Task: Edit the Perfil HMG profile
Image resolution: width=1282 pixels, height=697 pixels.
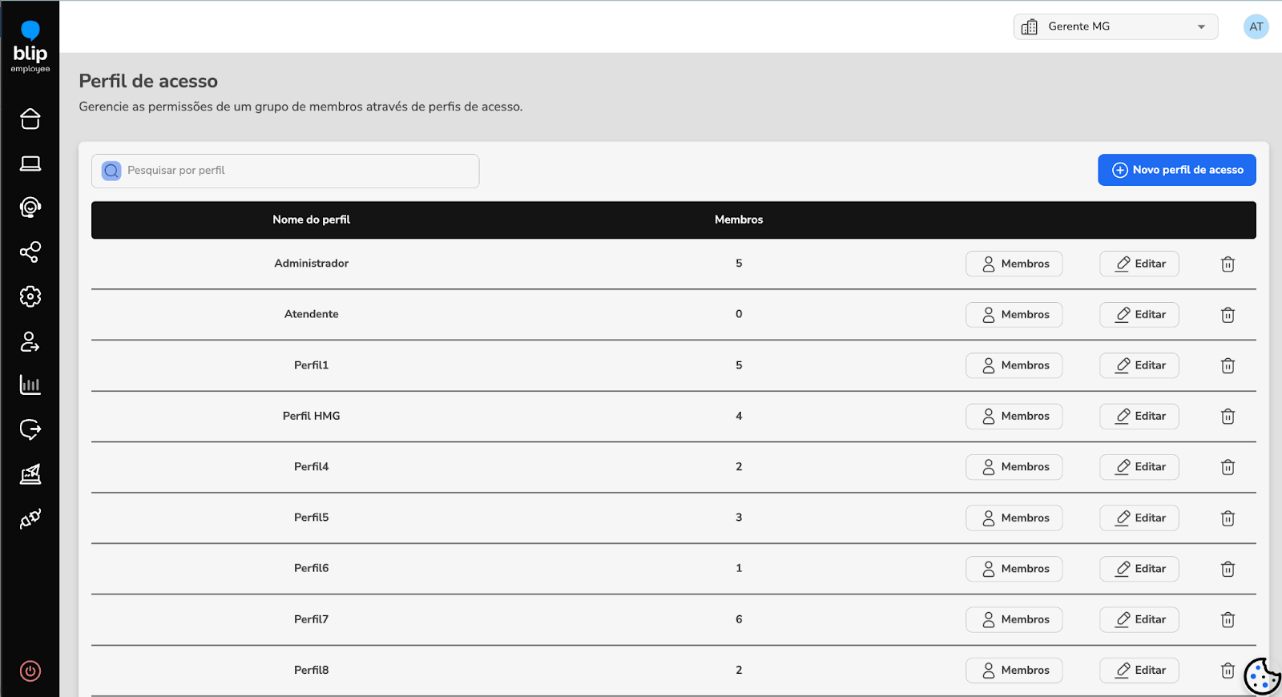Action: tap(1139, 416)
